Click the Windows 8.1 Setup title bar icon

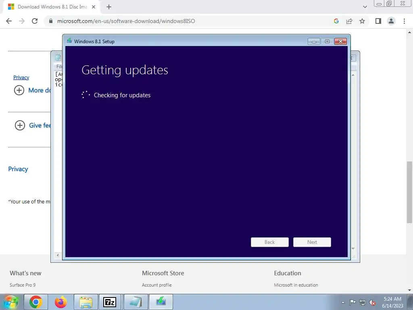[x=69, y=41]
